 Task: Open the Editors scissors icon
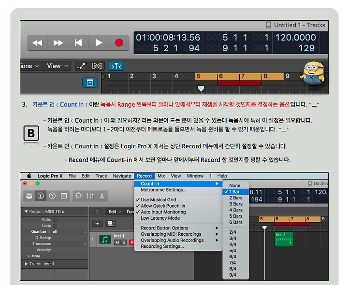pos(102,196)
